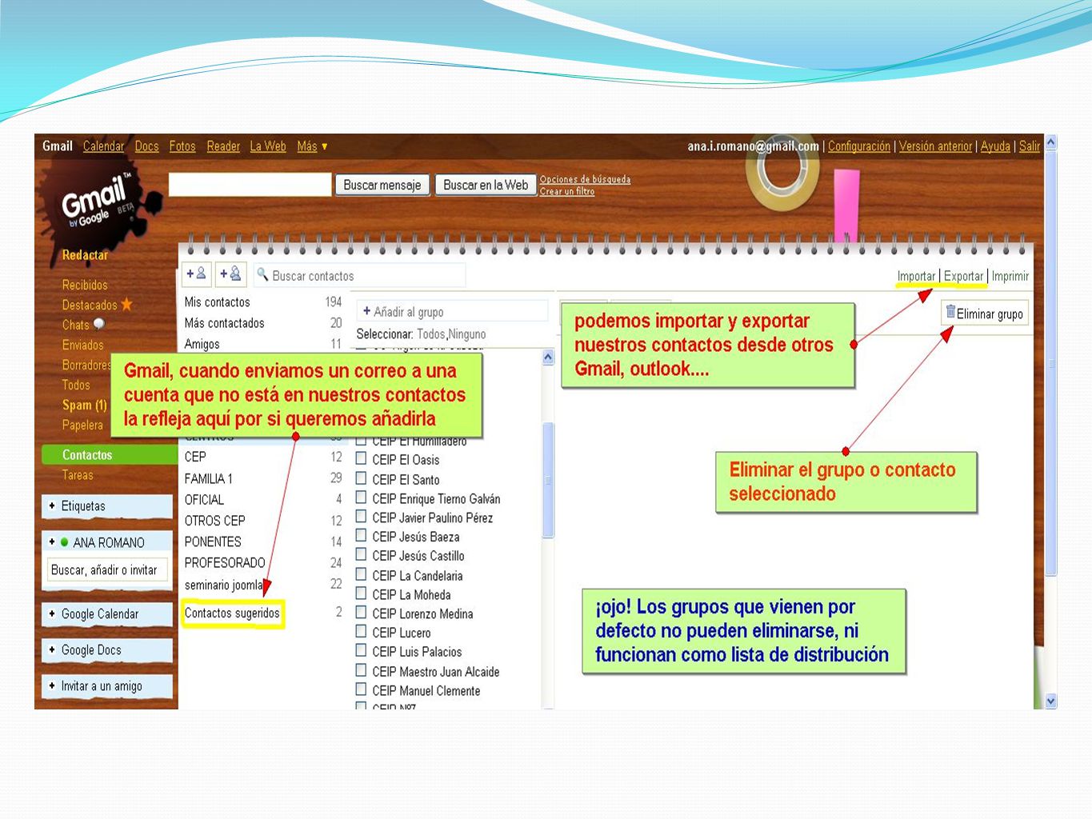1092x819 pixels.
Task: Click the trash icon in Eliminar grupo
Action: [x=950, y=312]
